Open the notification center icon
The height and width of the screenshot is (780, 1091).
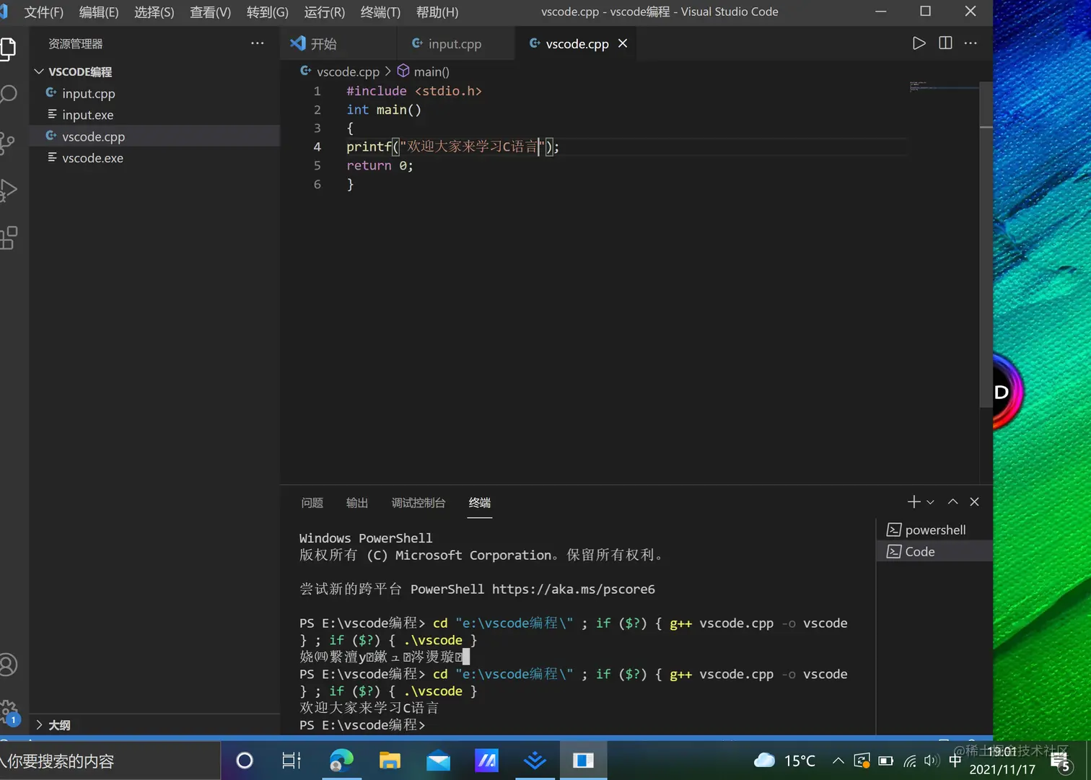coord(1060,761)
